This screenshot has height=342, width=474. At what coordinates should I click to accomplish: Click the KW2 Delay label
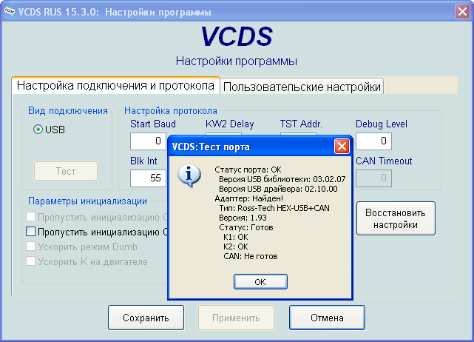(x=230, y=124)
